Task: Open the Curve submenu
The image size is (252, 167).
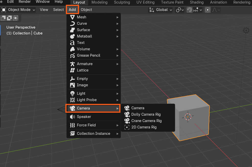Action: click(94, 23)
